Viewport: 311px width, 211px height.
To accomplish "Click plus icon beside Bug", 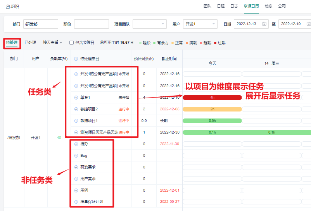I will [x=76, y=156].
